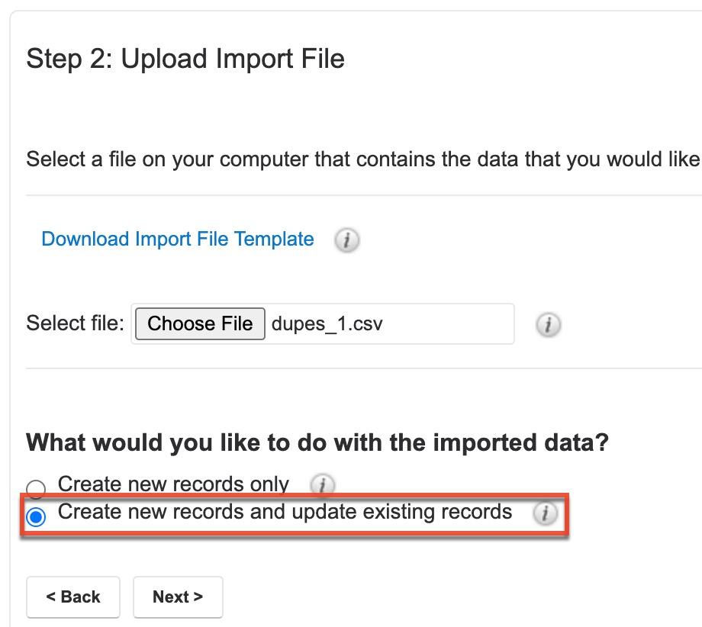Click the dupes_1.csv file name
The image size is (702, 627).
327,324
